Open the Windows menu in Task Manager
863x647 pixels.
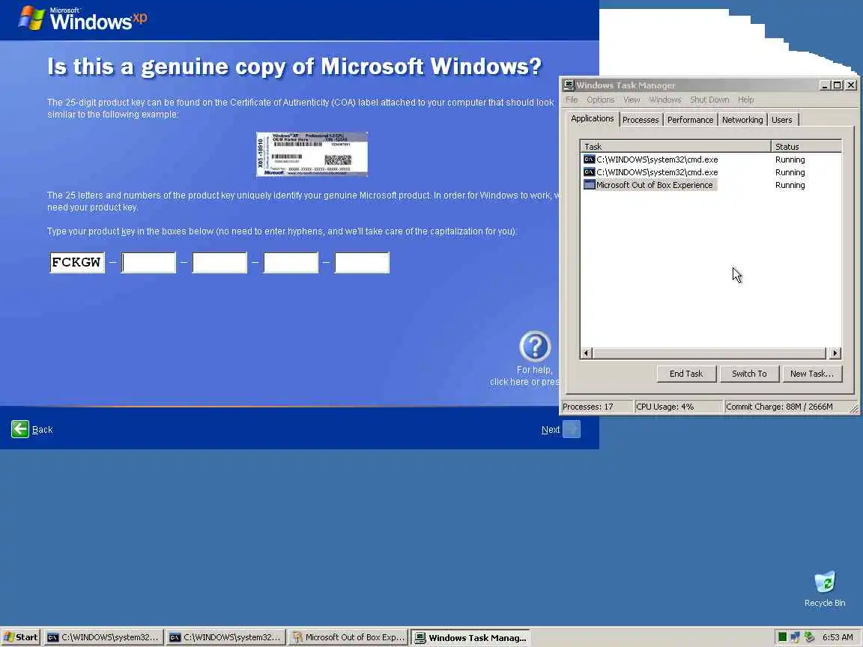click(665, 100)
